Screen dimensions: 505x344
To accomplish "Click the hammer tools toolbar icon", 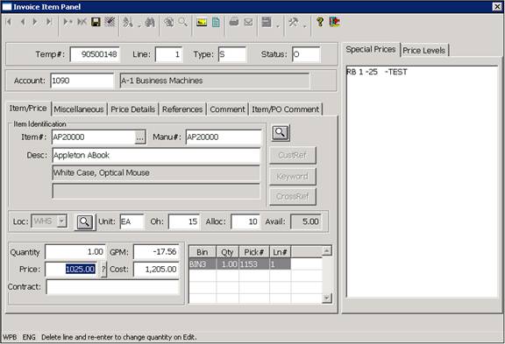I will point(293,22).
